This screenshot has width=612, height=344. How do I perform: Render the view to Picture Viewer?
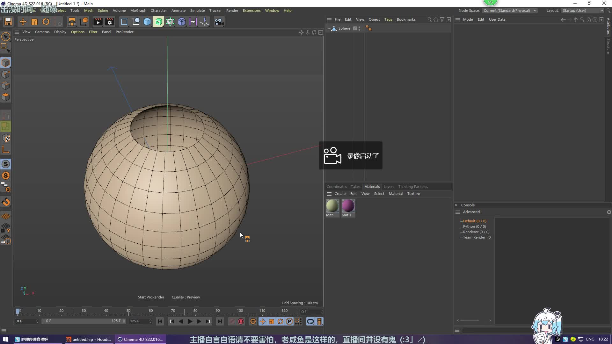[x=98, y=22]
